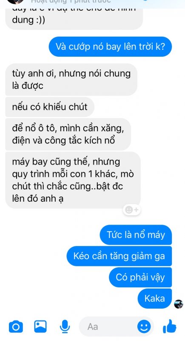
Task: Tap the 'Kéo cần tăng giảm ga' bubble
Action: 119,256
